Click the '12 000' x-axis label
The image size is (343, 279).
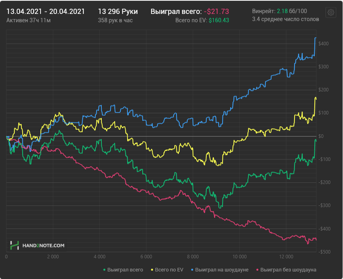click(286, 257)
